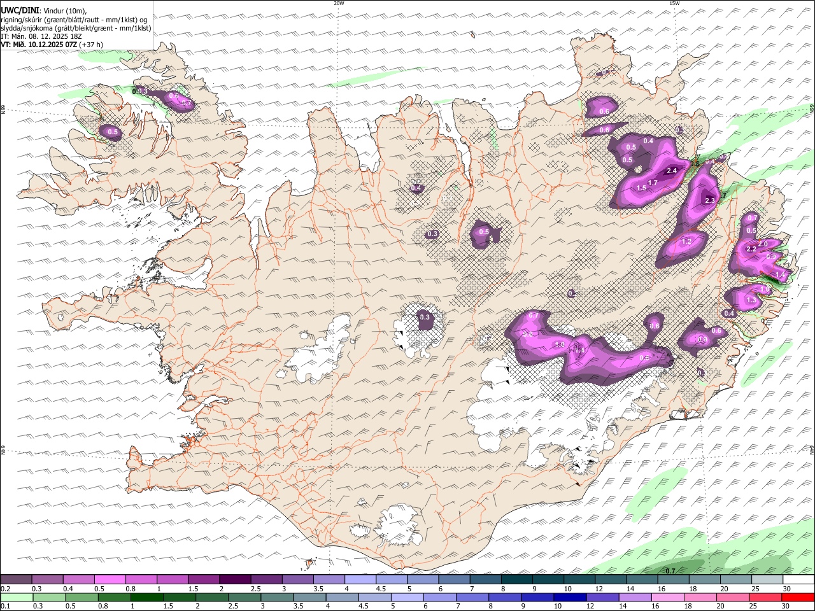Click the red swatch at lower-row label 30
The image size is (815, 611).
point(798,598)
